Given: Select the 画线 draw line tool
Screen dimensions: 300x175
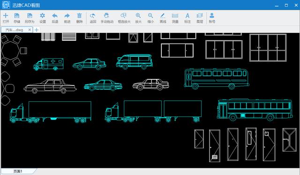Looking at the screenshot, I should [x=163, y=18].
